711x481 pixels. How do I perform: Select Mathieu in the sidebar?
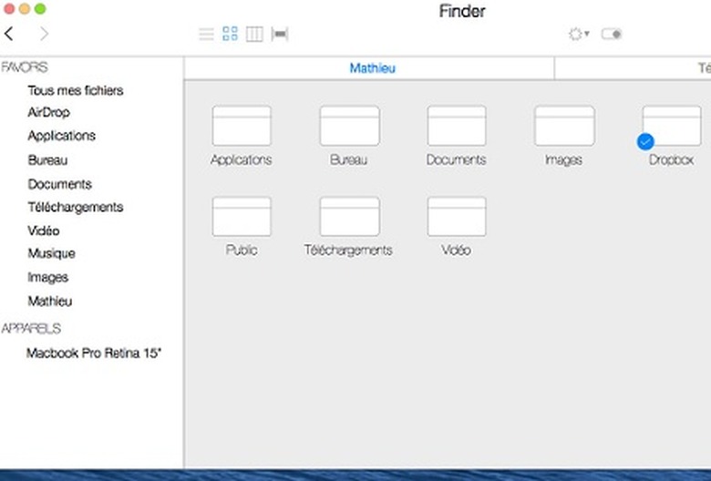(x=50, y=301)
